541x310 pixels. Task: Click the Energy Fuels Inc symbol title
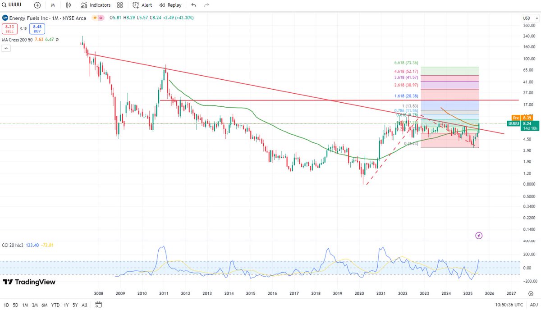point(49,18)
